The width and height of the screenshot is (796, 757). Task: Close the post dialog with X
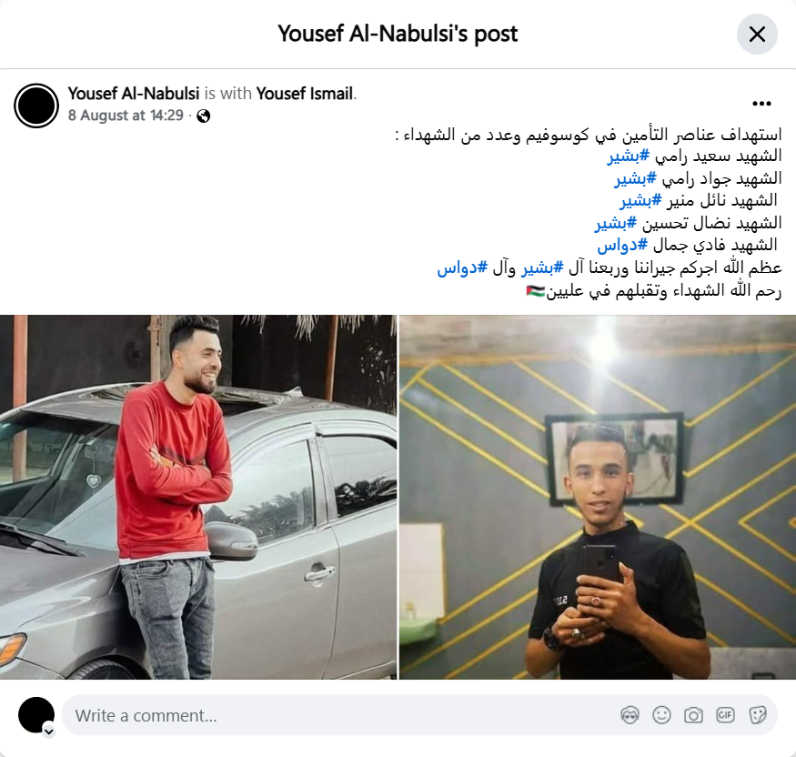click(x=757, y=35)
